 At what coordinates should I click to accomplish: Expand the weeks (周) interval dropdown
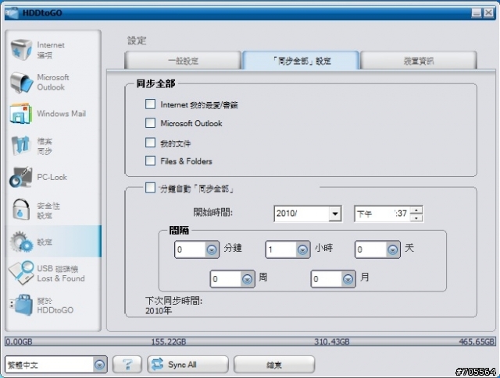pyautogui.click(x=248, y=279)
